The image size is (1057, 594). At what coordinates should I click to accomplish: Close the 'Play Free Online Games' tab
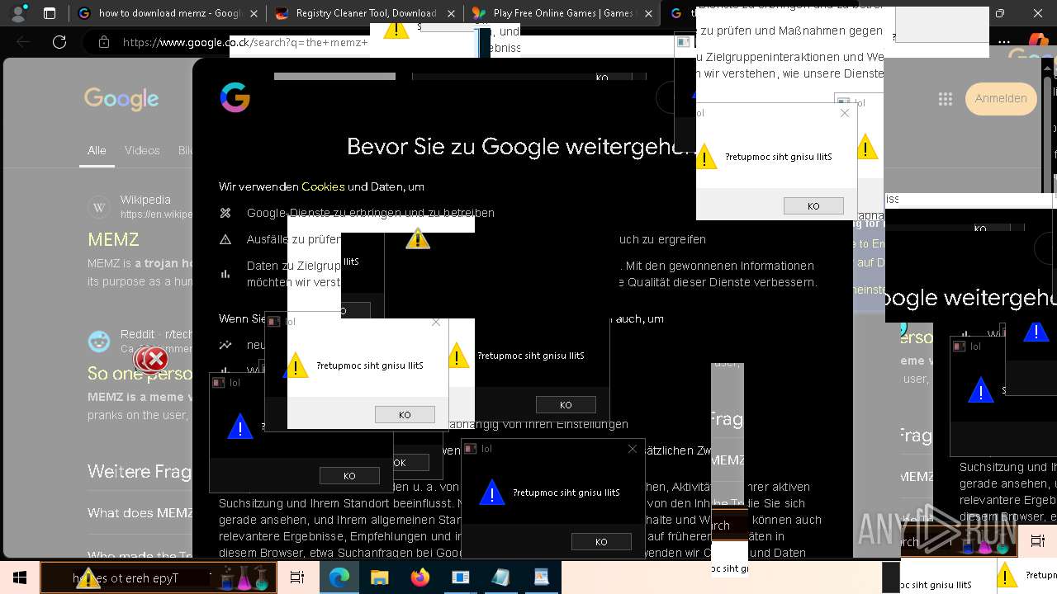pos(648,13)
